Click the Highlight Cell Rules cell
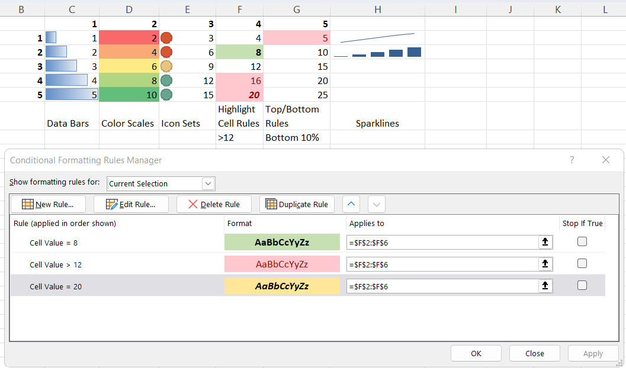The image size is (626, 368). point(239,115)
